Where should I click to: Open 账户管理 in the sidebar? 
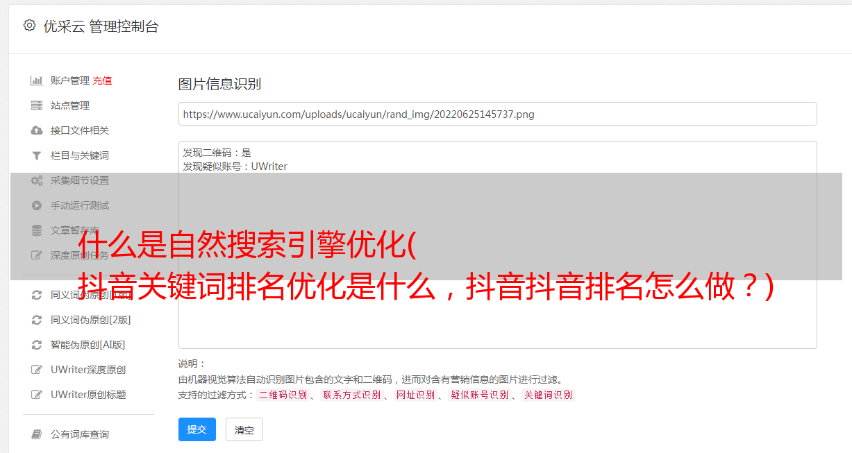click(x=70, y=80)
